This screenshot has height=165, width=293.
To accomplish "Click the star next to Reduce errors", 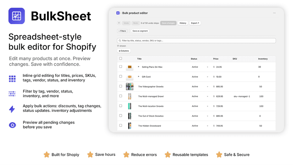I will [126, 154].
